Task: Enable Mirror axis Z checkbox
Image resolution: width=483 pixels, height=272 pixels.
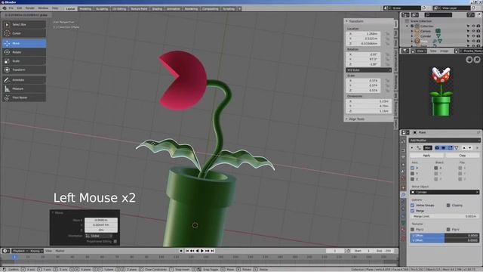Action: pyautogui.click(x=413, y=179)
